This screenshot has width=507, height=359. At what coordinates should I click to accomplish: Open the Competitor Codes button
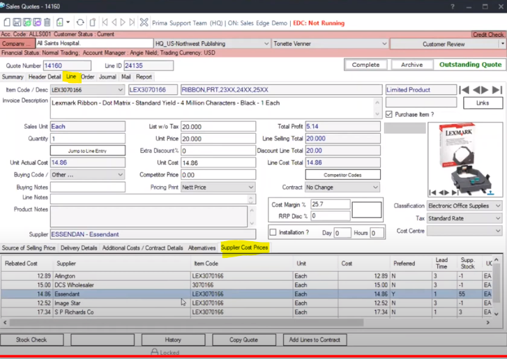342,175
